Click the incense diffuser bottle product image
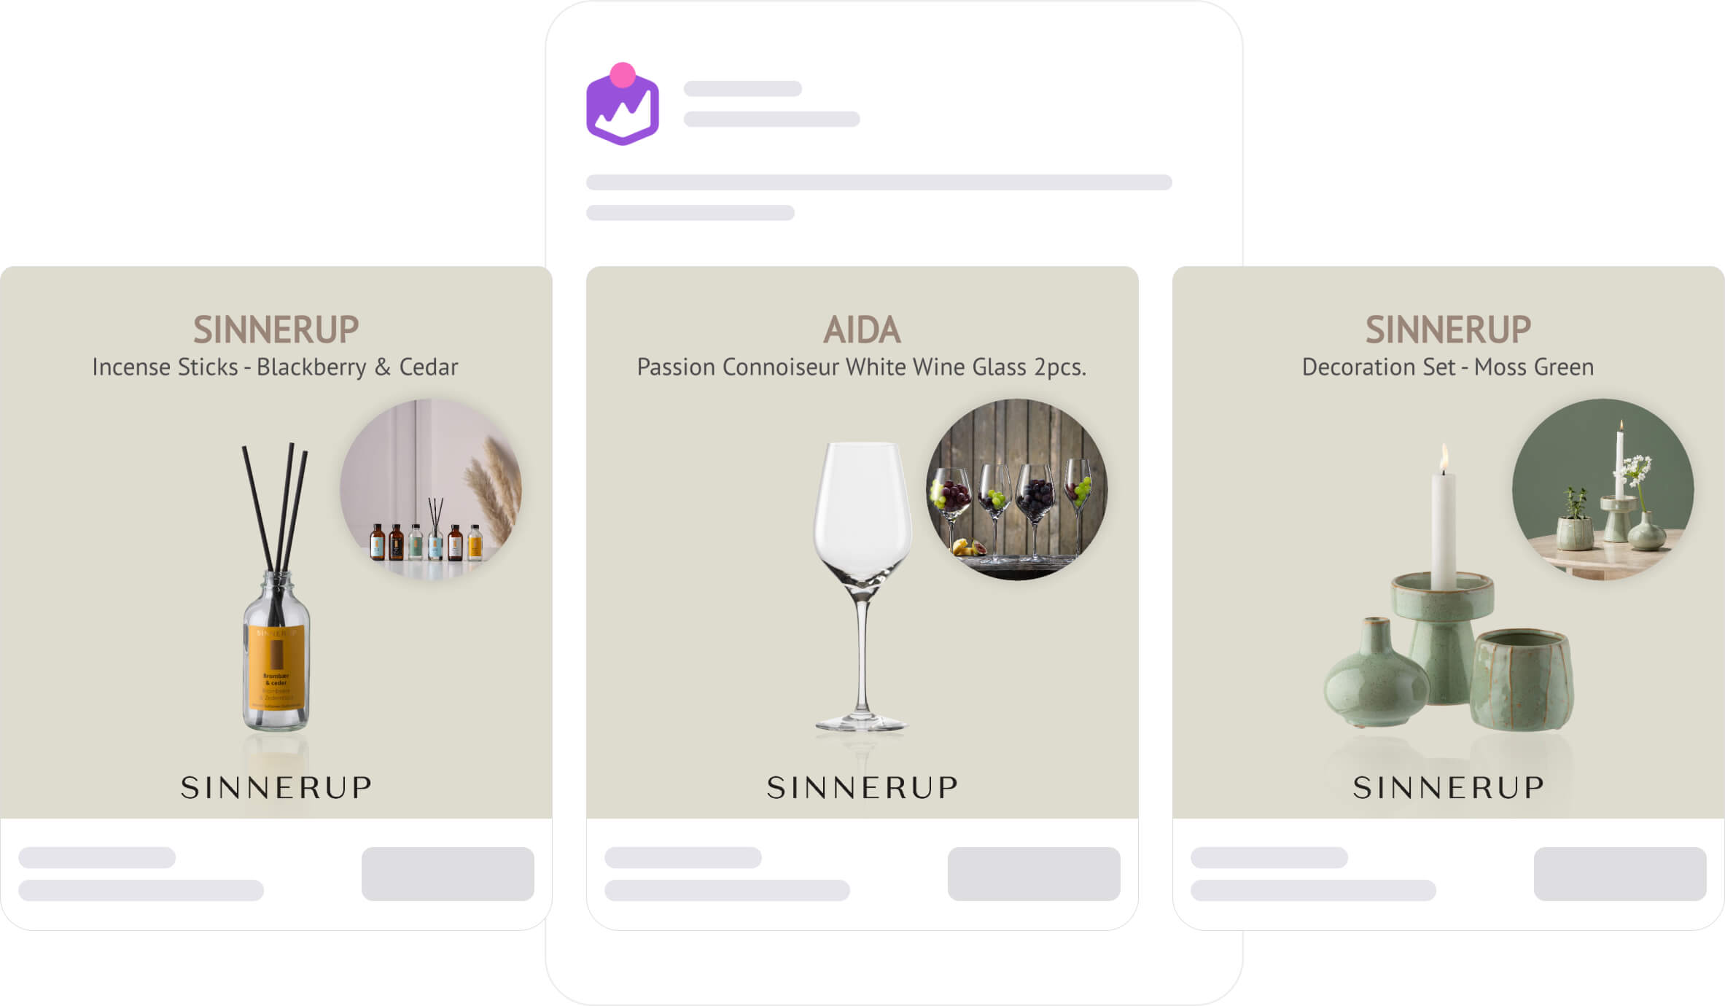Screen dimensions: 1725x1006 [276, 587]
